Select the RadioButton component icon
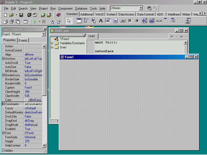The height and width of the screenshot is (155, 207). click(x=137, y=21)
